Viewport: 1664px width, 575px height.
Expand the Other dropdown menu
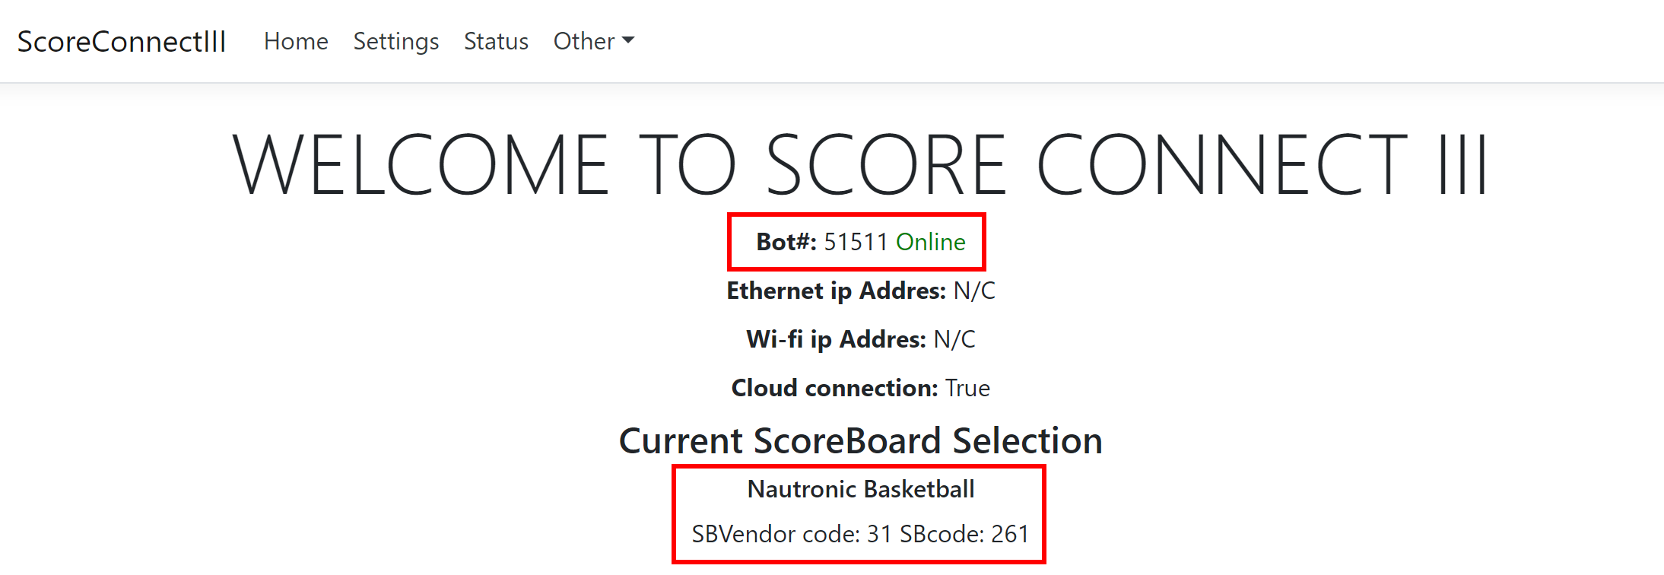(x=593, y=41)
